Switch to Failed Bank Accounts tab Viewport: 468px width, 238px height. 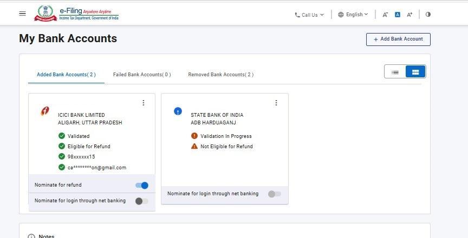(142, 75)
